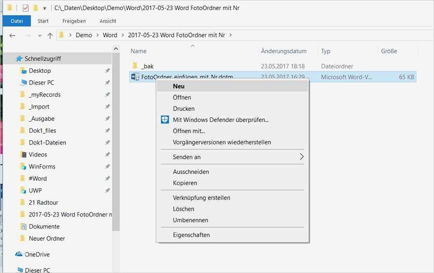
Task: Choose Umbenennen from the context menu
Action: [x=190, y=220]
